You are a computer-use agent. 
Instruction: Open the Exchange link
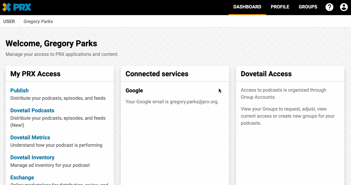22,178
